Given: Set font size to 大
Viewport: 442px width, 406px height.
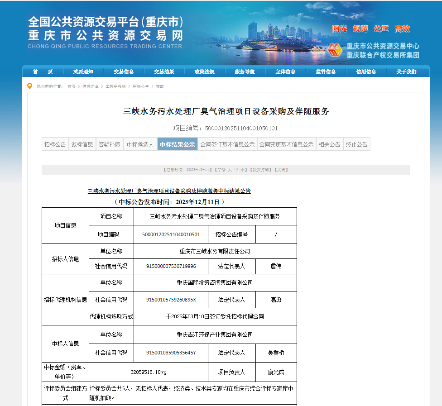Looking at the screenshot, I should point(230,170).
